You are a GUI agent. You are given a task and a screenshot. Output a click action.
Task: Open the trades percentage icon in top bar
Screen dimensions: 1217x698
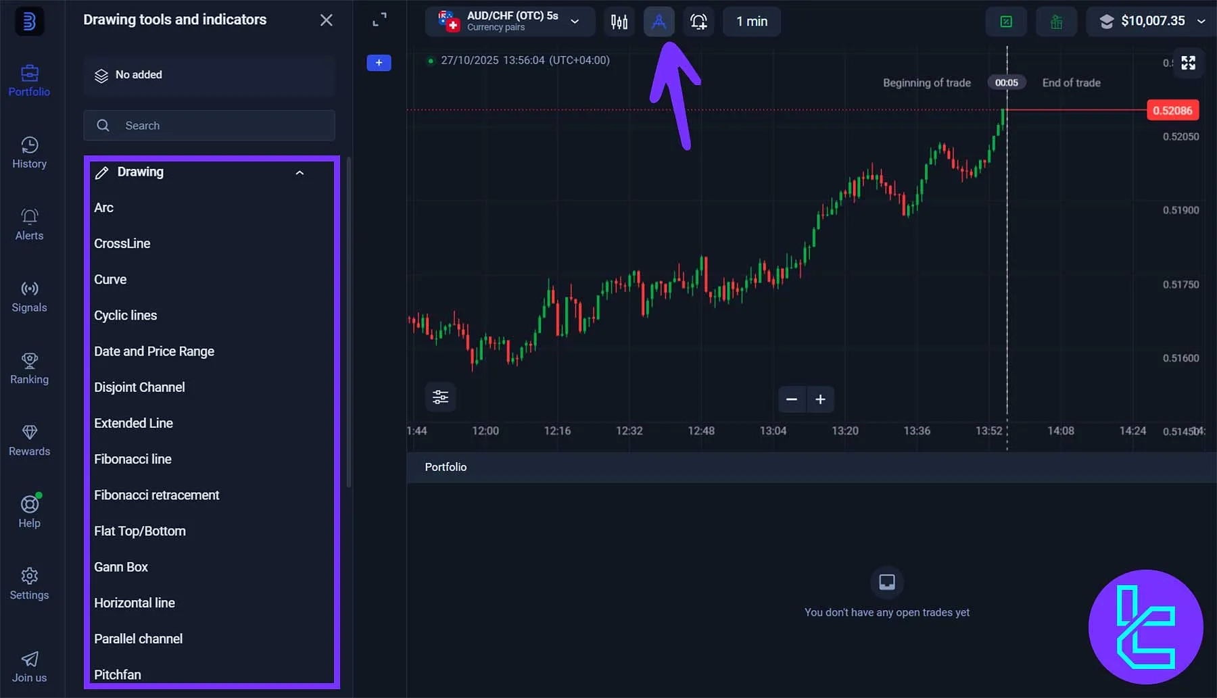tap(1006, 21)
